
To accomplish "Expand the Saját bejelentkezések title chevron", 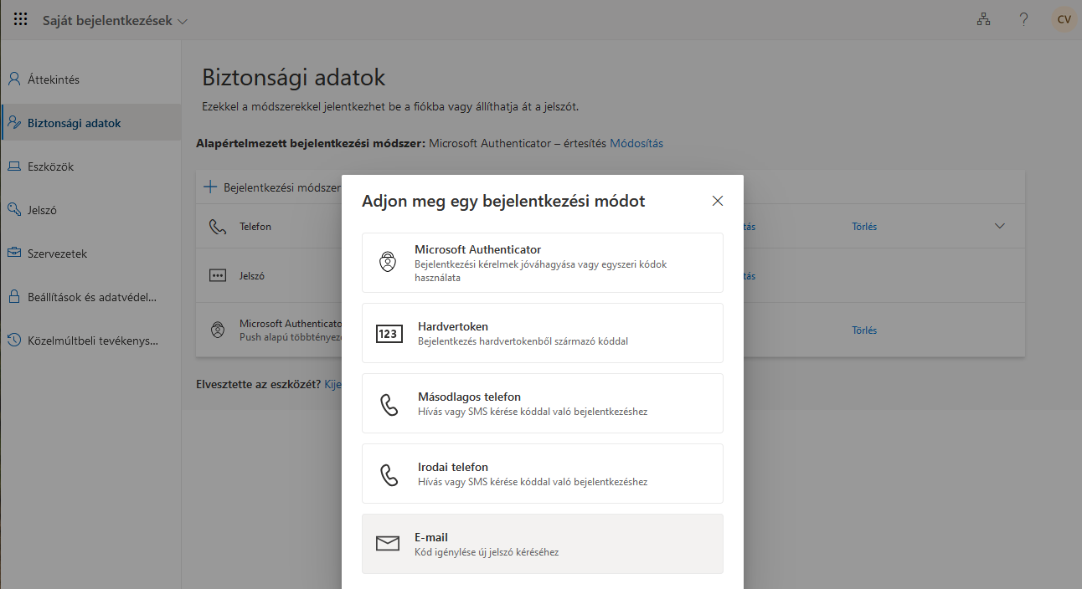I will click(183, 21).
